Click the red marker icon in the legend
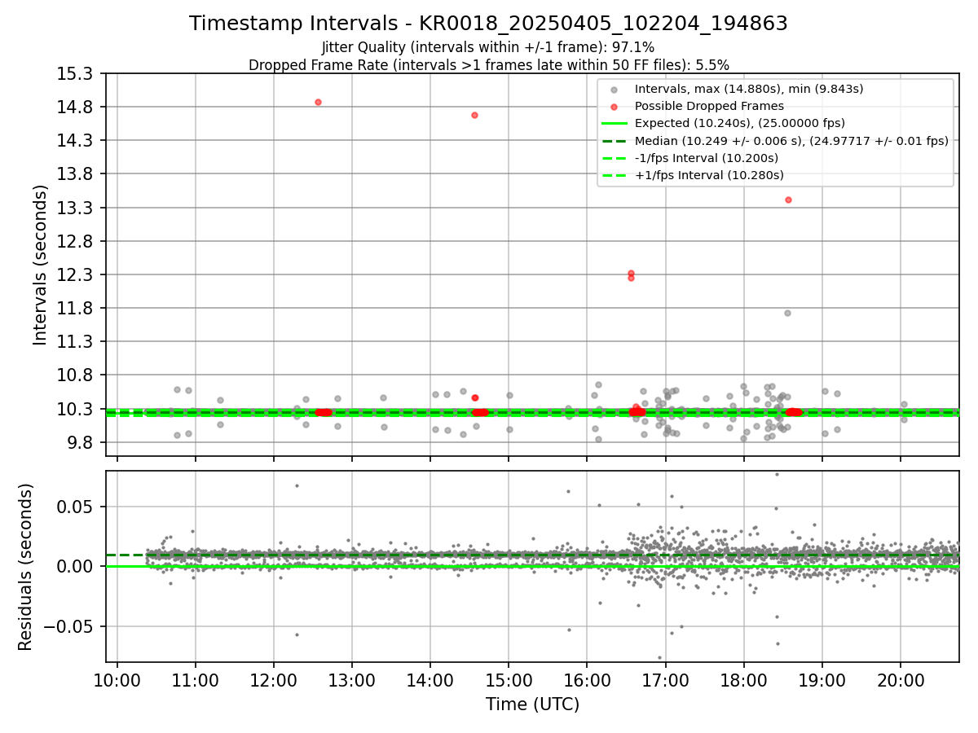The image size is (978, 733). click(x=614, y=107)
